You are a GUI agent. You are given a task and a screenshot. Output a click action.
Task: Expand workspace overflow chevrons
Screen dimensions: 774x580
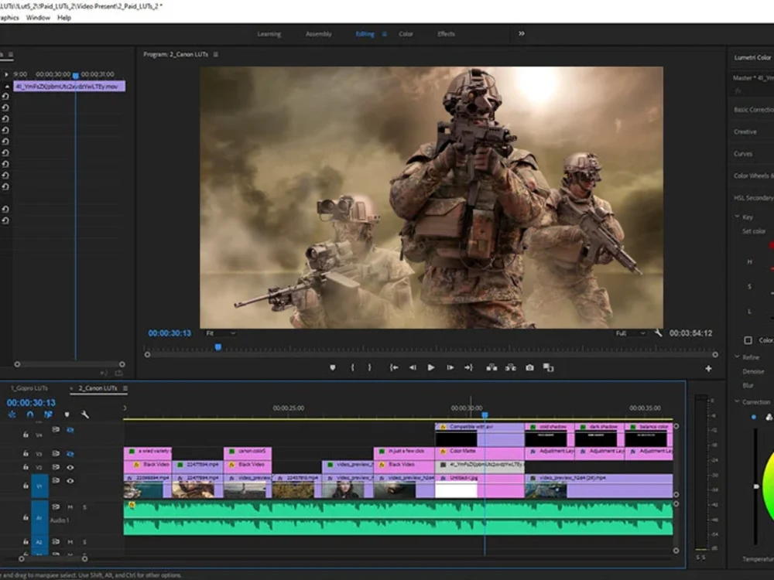coord(521,33)
